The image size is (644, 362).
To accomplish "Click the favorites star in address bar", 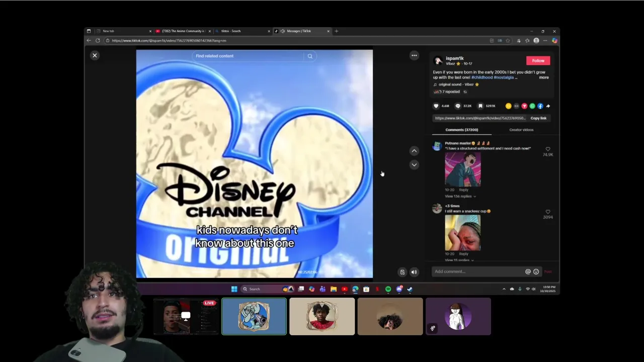I will point(508,40).
